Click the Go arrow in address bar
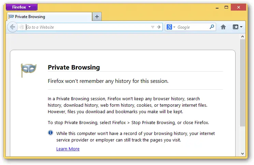 159,27
